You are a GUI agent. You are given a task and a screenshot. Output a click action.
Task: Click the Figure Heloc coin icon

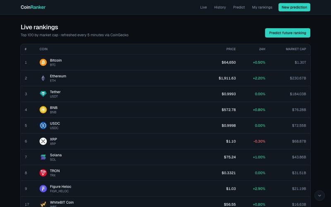(x=43, y=188)
